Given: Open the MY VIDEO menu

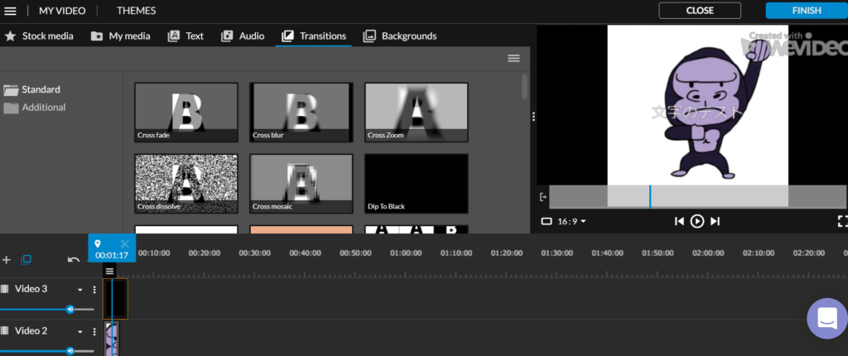Looking at the screenshot, I should (x=63, y=11).
